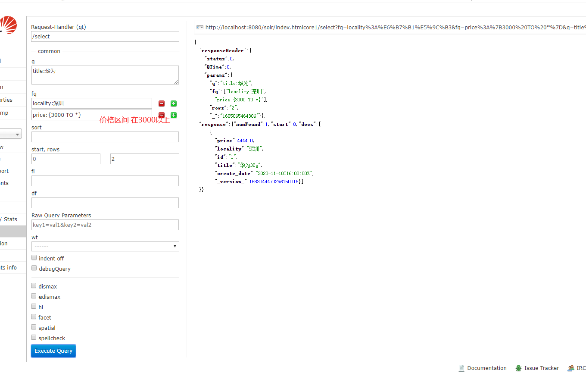Turn on hl highlighting checkbox
This screenshot has height=376, width=586.
(x=34, y=307)
